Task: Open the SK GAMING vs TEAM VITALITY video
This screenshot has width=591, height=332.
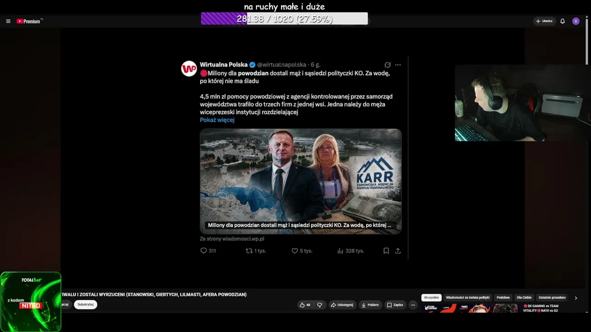Action: 541,308
